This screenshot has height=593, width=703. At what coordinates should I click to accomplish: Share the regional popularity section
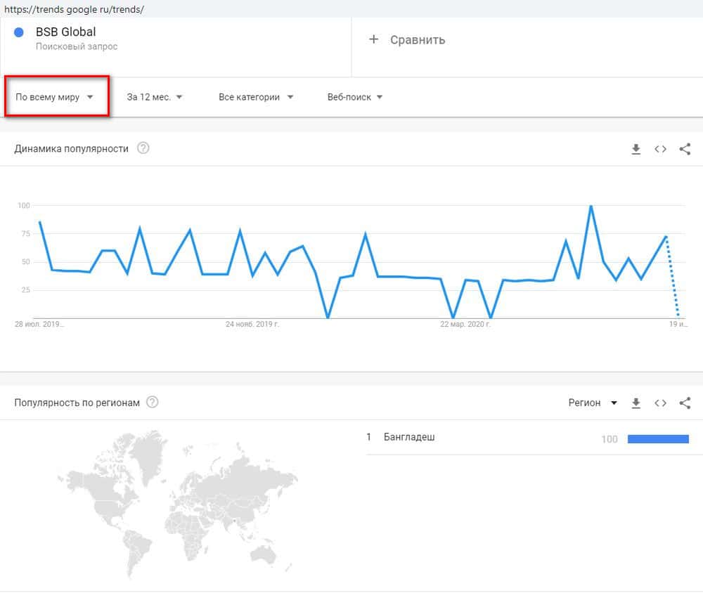(x=685, y=403)
